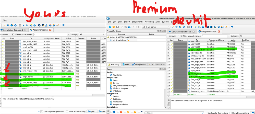Open Assignments menu in right window
This screenshot has width=255, height=114.
tap(137, 22)
